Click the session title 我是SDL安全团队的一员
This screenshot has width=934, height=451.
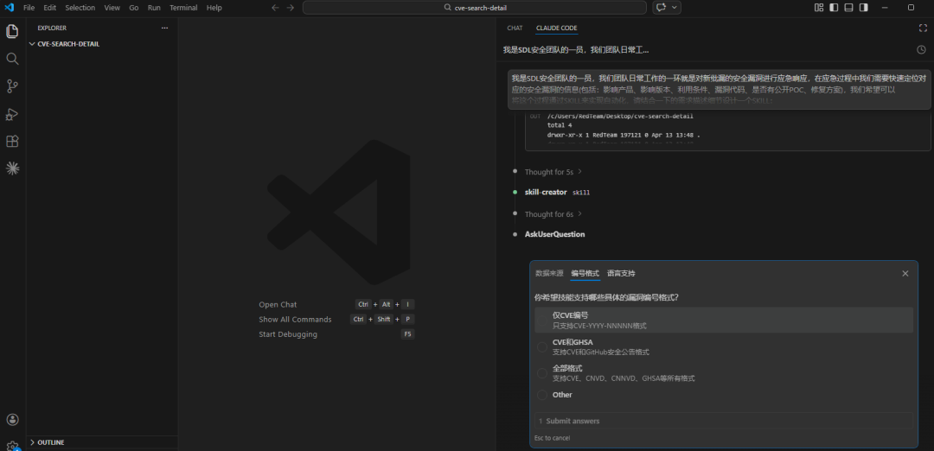point(575,50)
